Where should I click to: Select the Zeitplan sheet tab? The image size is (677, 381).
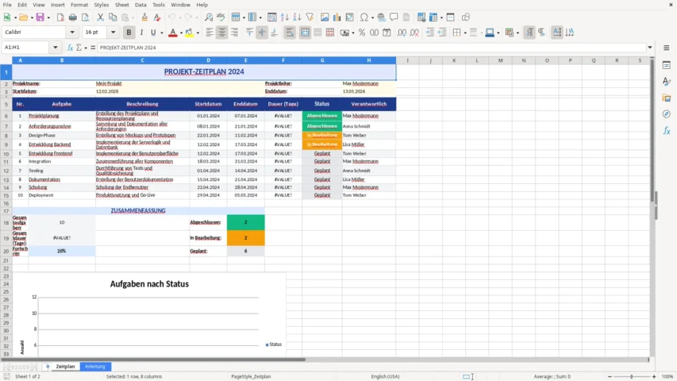tap(65, 366)
